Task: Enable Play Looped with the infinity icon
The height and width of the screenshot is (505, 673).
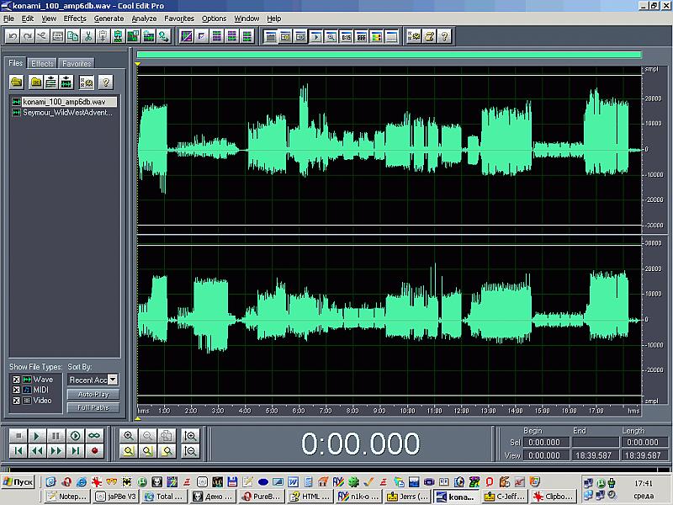Action: 94,435
